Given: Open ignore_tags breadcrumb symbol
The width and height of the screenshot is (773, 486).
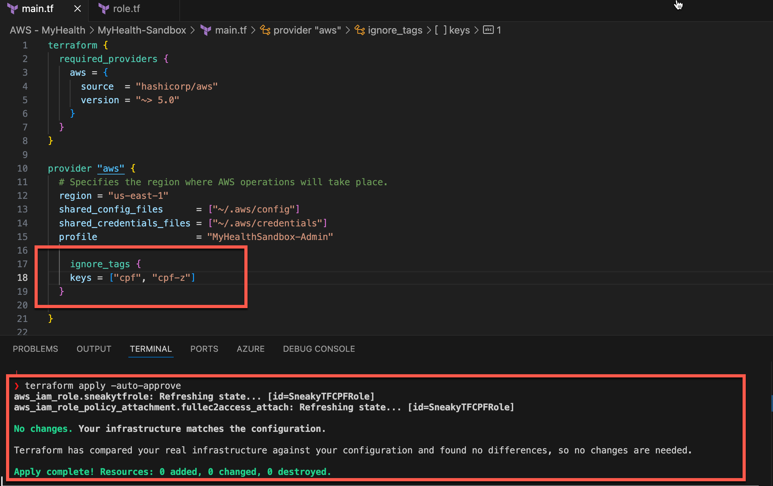Looking at the screenshot, I should click(x=395, y=30).
